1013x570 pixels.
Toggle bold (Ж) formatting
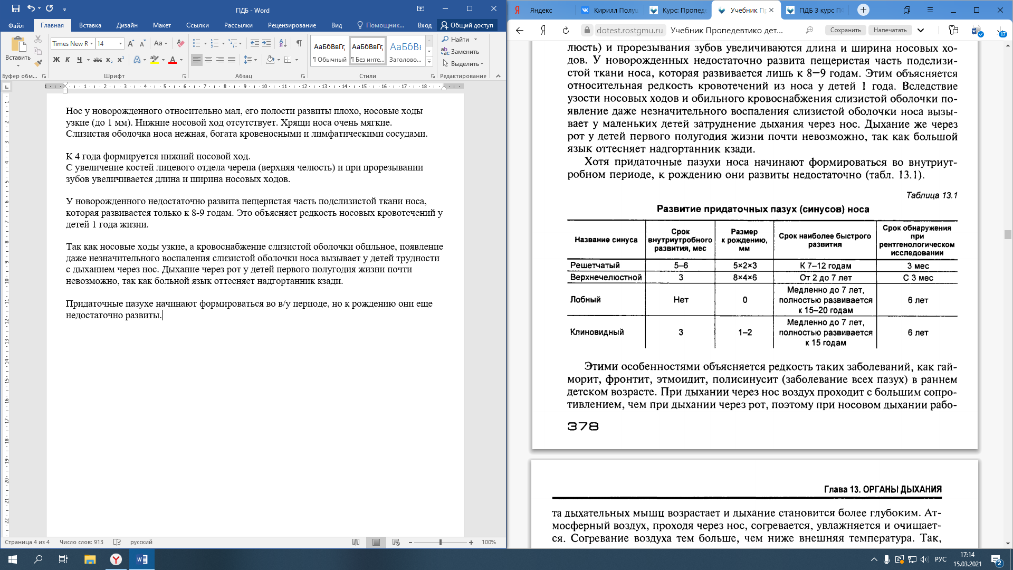(x=56, y=60)
